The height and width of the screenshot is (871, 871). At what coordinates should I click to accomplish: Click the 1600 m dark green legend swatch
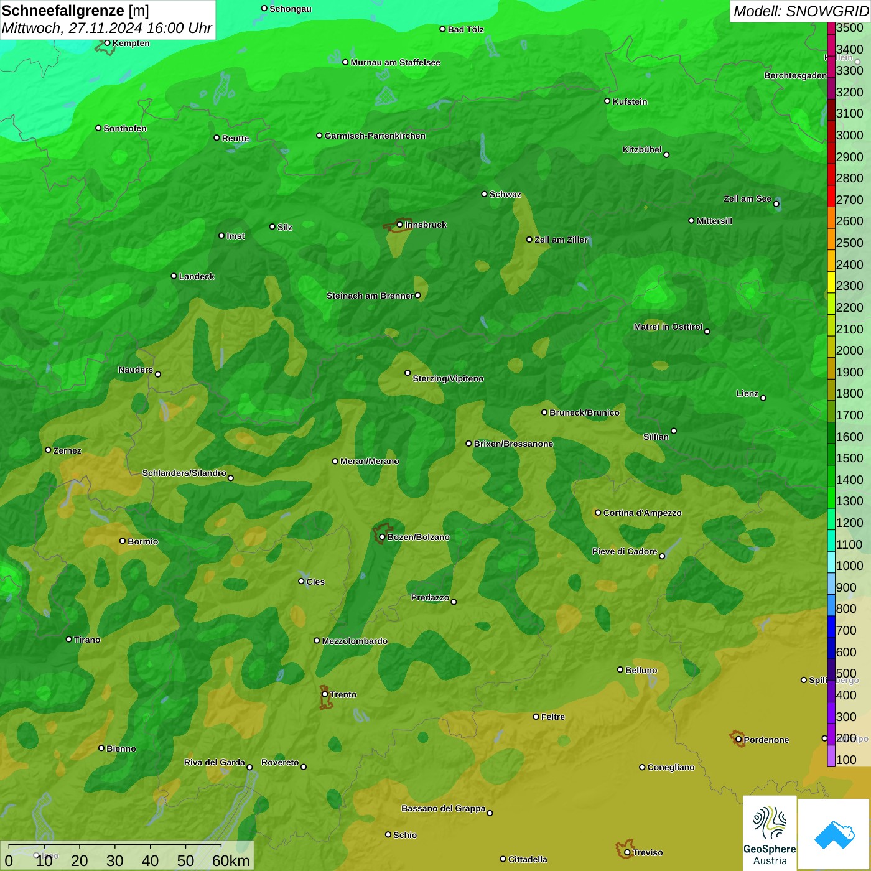(831, 433)
